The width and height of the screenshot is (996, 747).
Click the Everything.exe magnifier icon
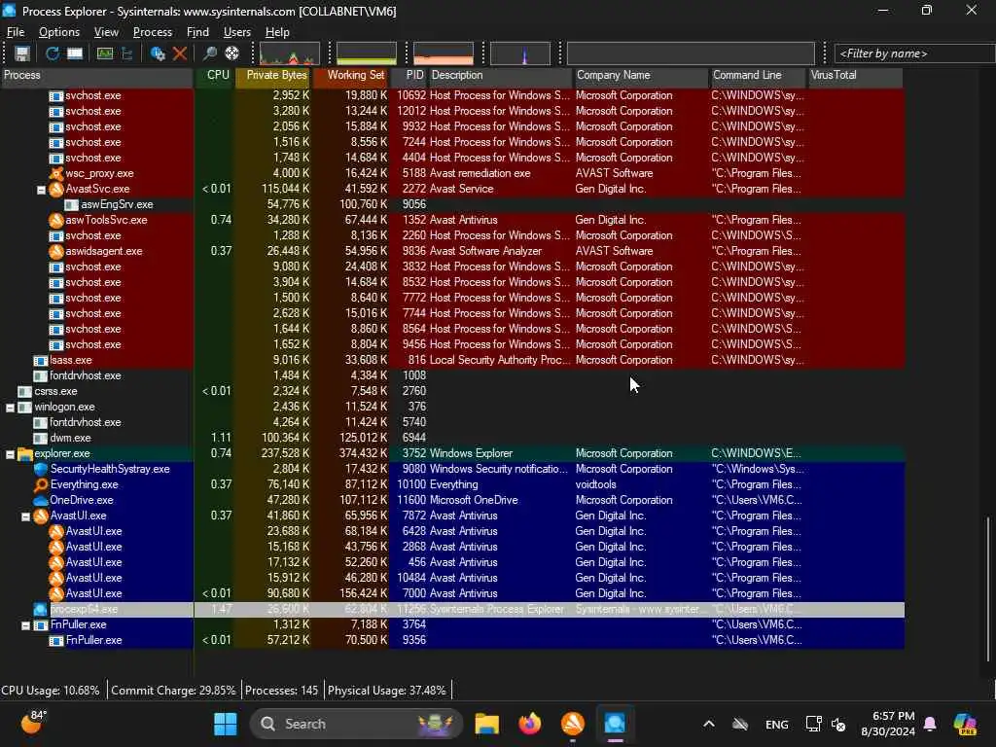click(x=41, y=484)
